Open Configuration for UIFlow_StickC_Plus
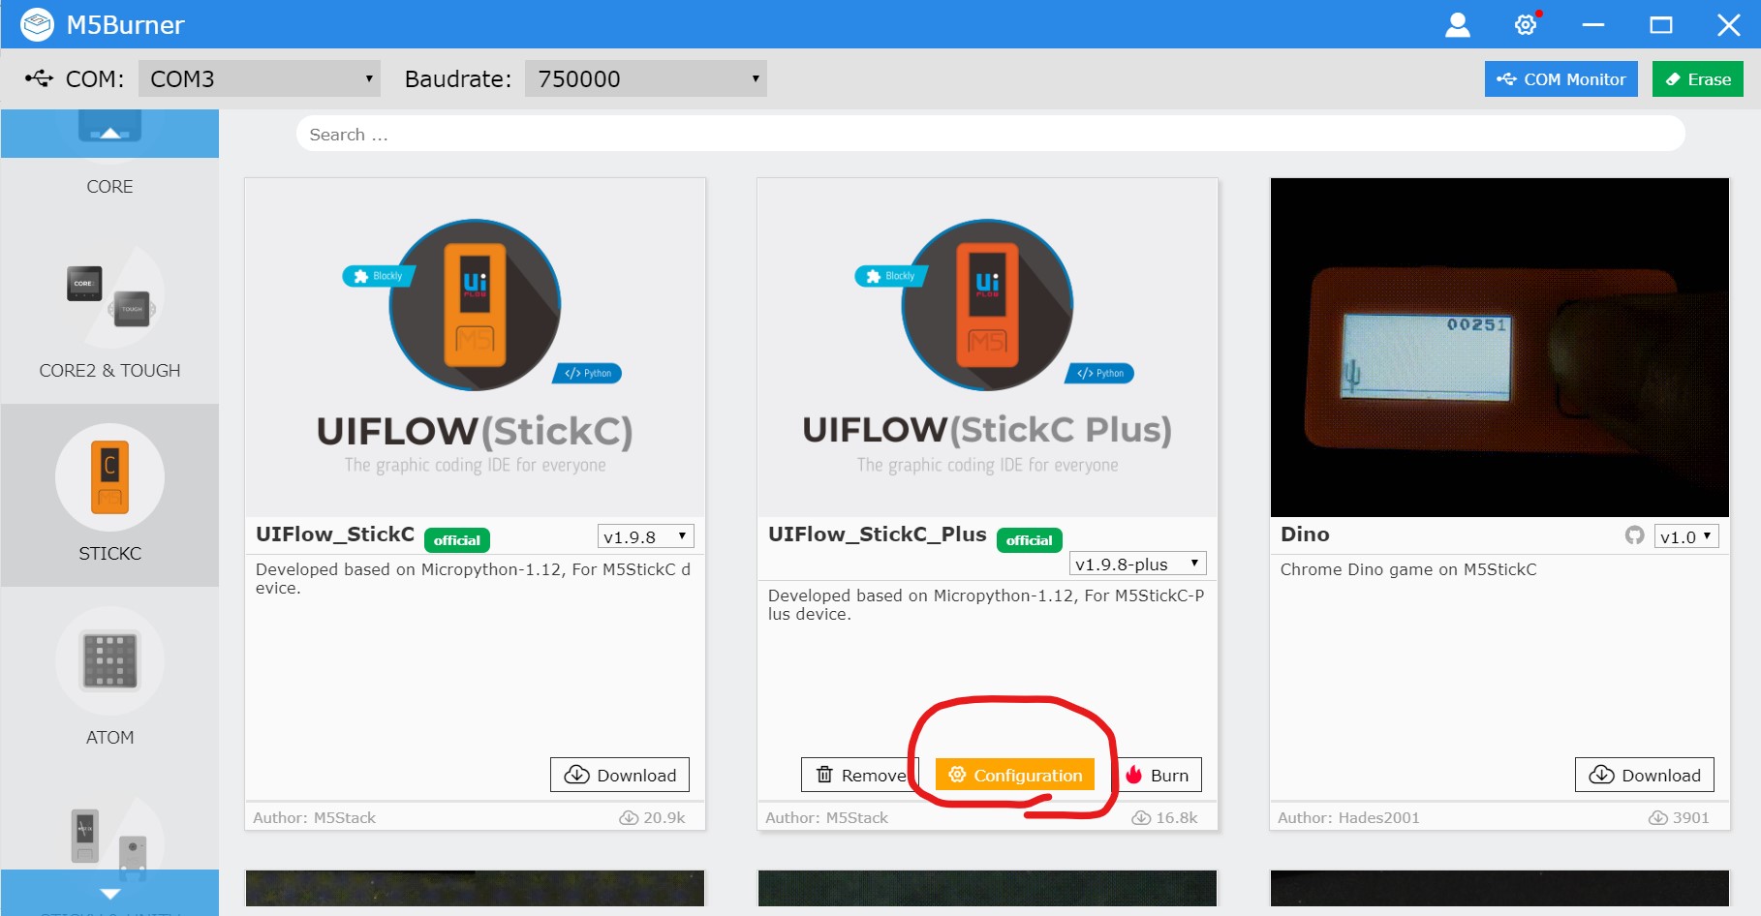 tap(1015, 775)
